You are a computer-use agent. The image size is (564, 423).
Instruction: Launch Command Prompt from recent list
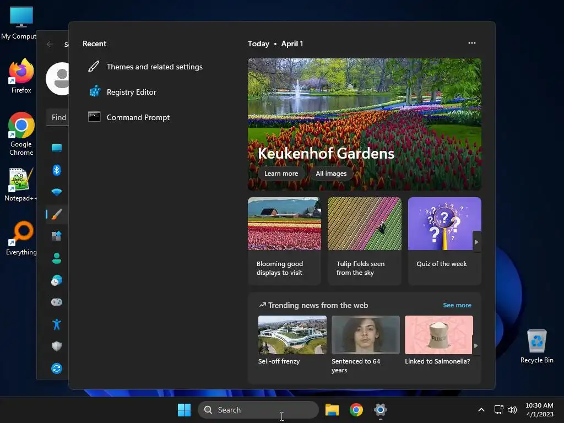(x=129, y=117)
